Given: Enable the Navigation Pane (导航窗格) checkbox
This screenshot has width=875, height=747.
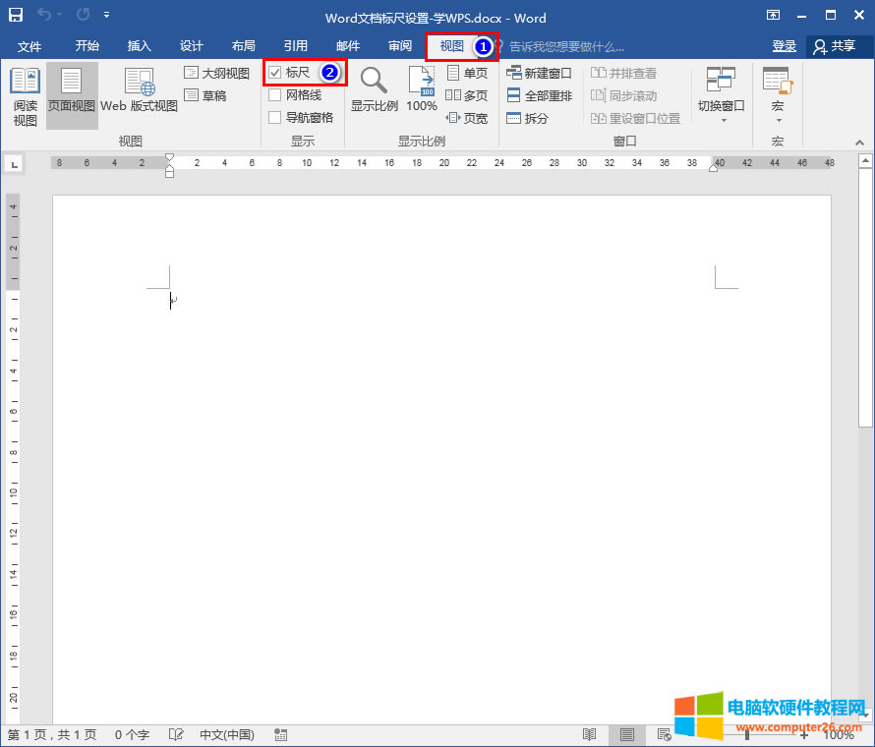Looking at the screenshot, I should tap(275, 118).
